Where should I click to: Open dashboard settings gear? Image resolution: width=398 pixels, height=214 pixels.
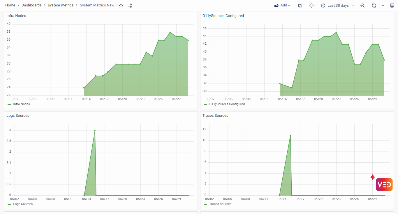[311, 6]
